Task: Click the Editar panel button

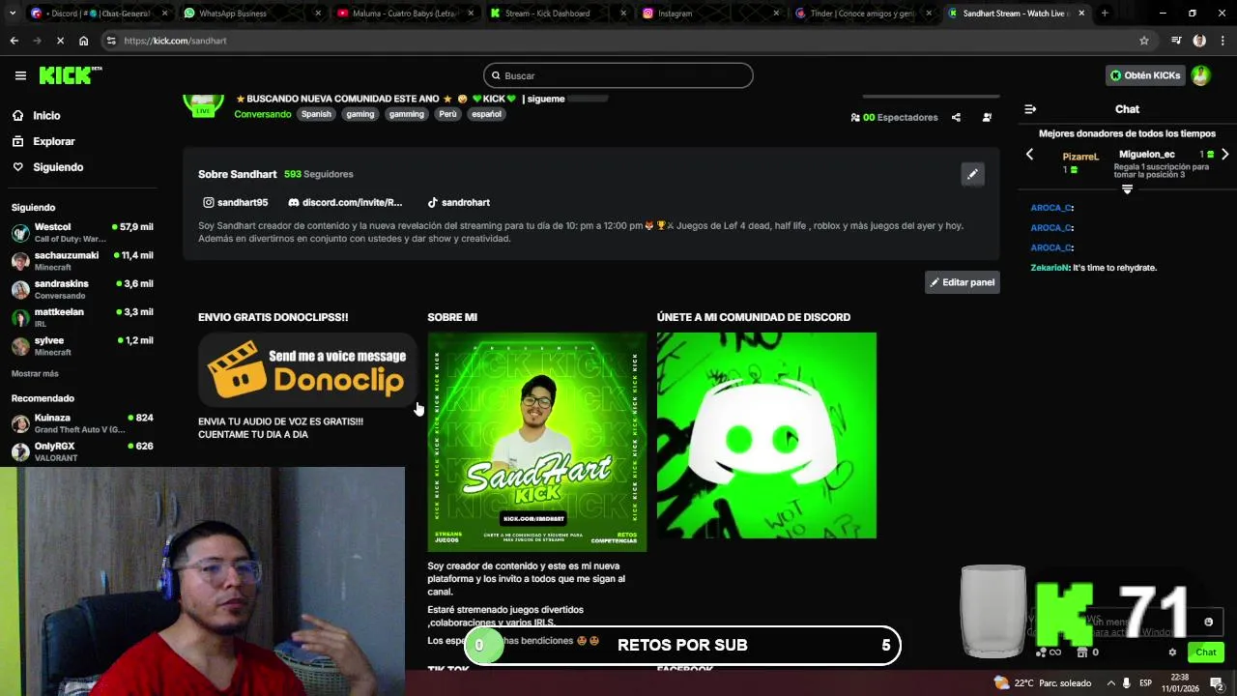Action: (963, 282)
